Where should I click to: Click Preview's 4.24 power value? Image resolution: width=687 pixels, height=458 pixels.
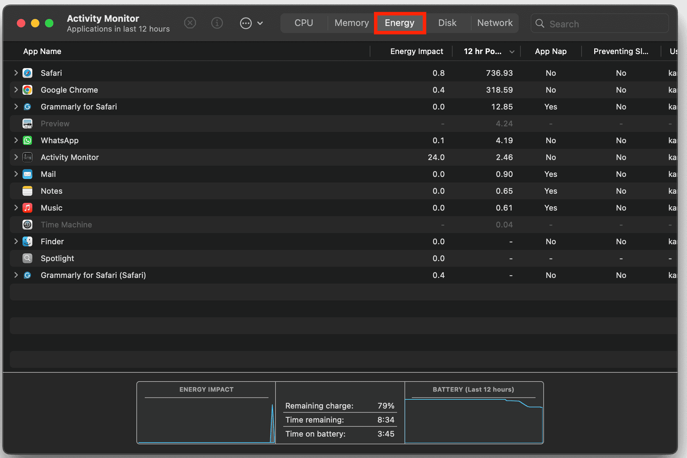[x=504, y=124]
